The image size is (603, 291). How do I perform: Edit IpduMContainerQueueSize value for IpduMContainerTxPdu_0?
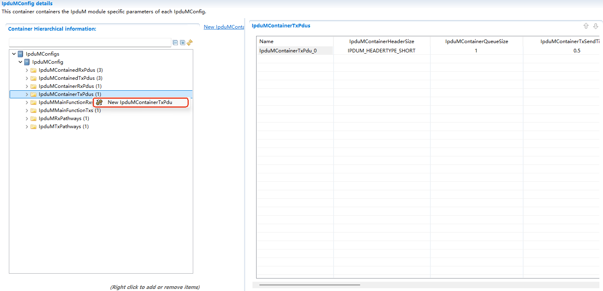tap(476, 50)
